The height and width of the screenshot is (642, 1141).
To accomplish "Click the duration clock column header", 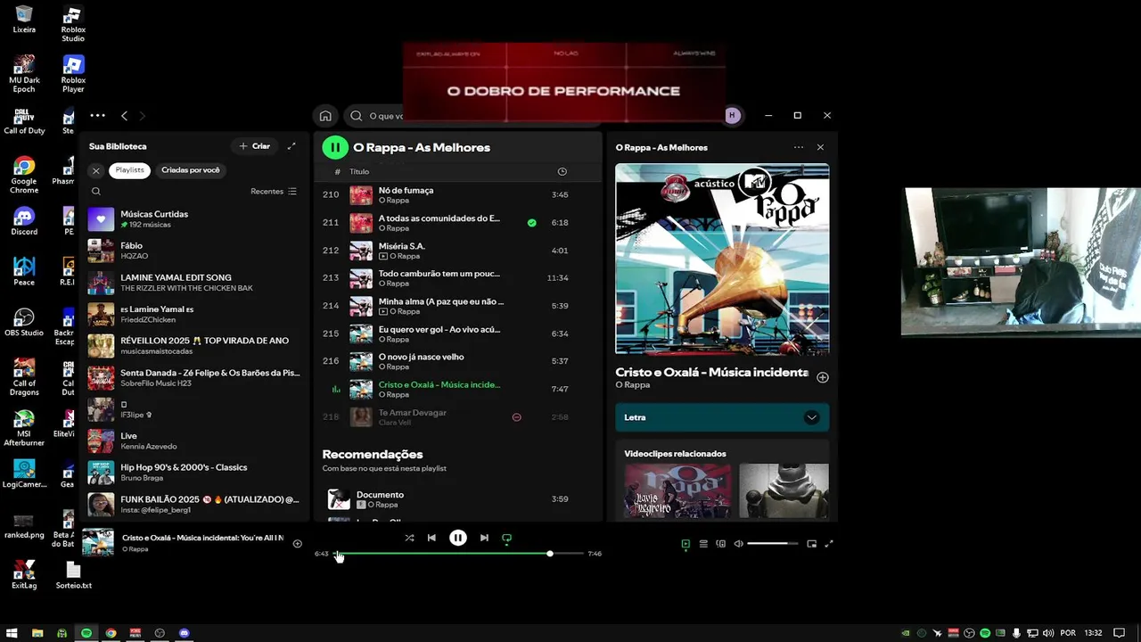I will tap(562, 171).
